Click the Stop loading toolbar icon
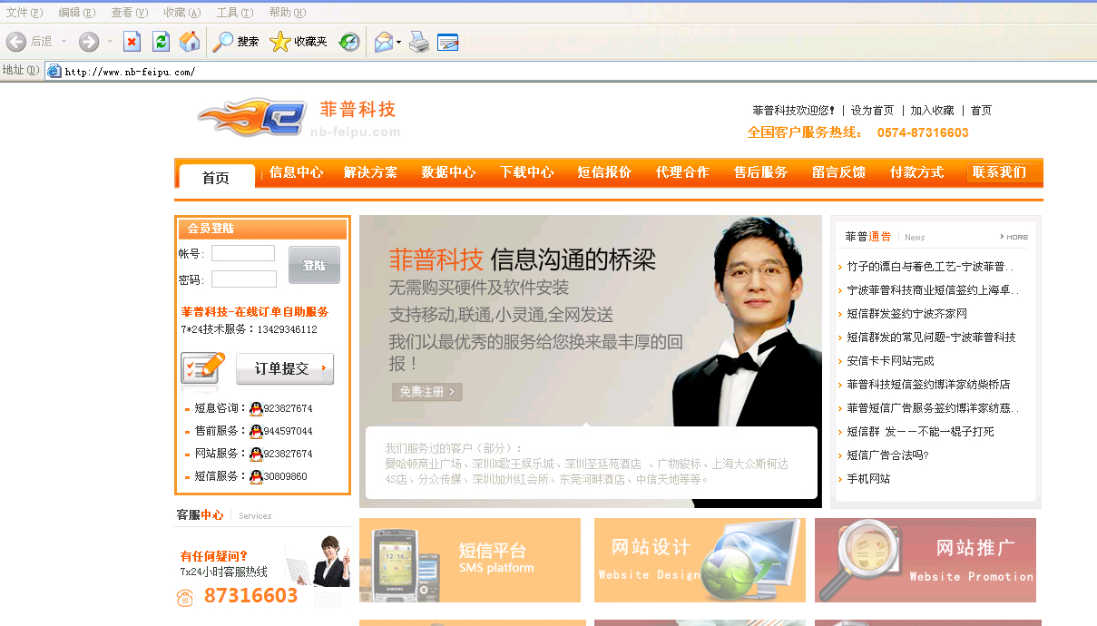 (132, 42)
